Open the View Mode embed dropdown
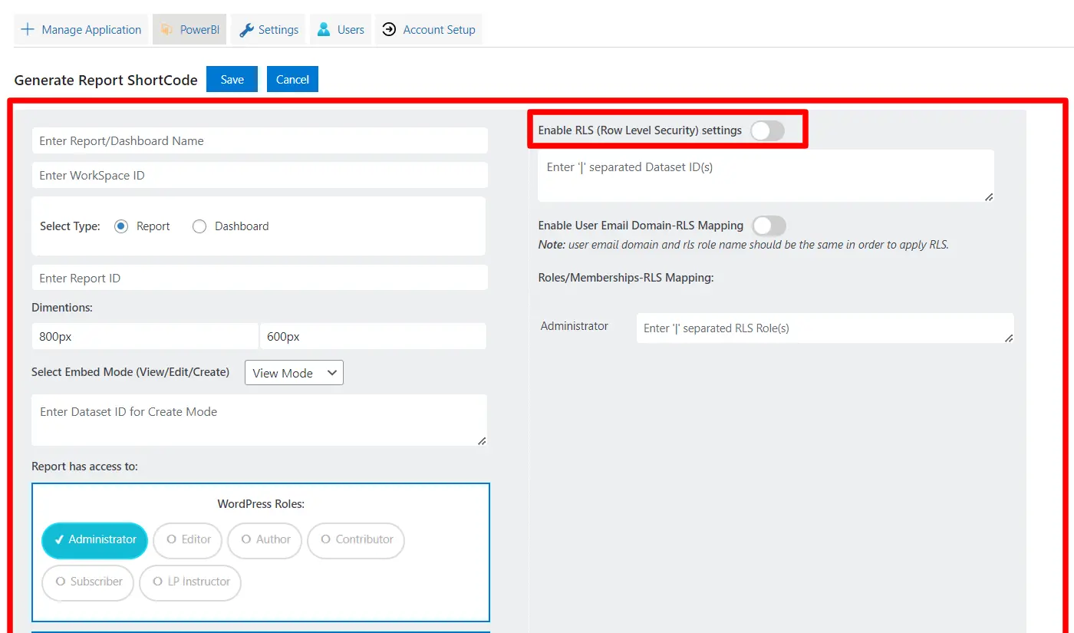This screenshot has width=1074, height=633. (x=294, y=372)
